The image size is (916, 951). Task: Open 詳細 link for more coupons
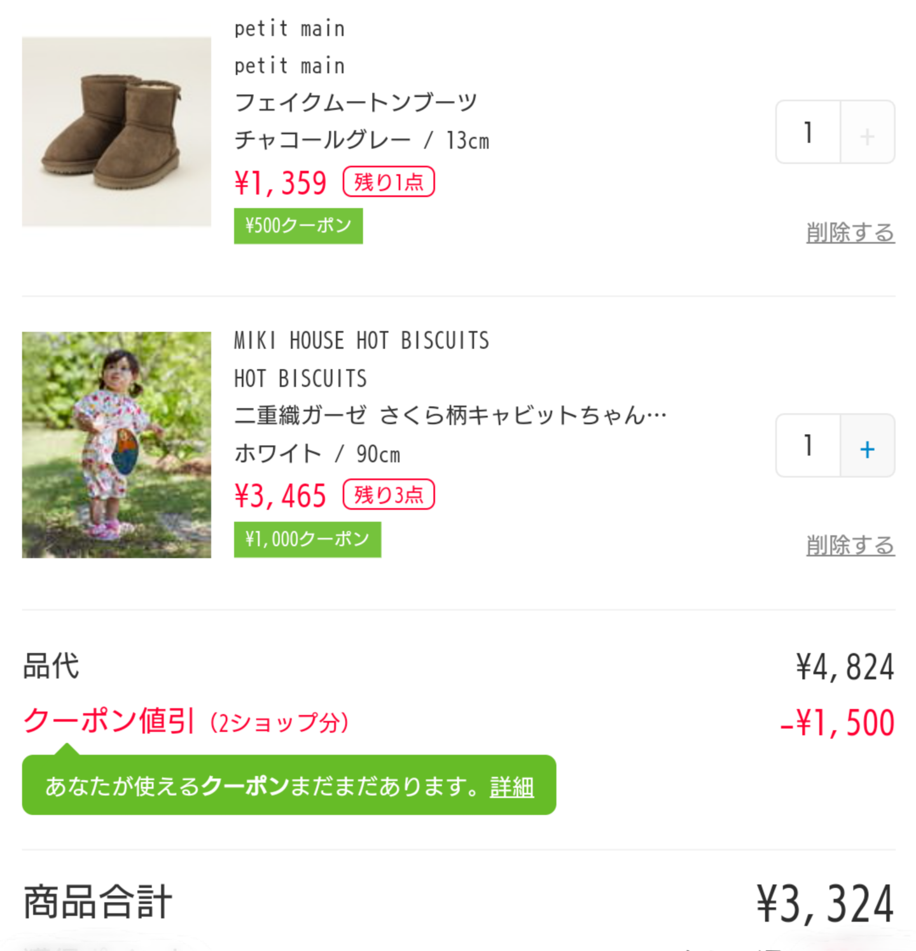point(511,787)
